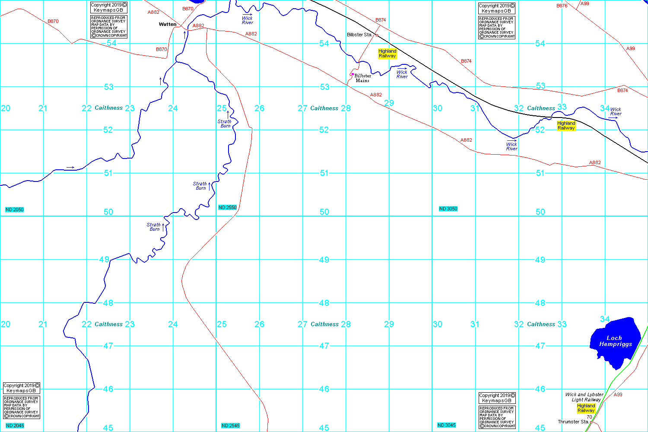Click the right-pointing river arrow near gridline 51

tap(70, 167)
